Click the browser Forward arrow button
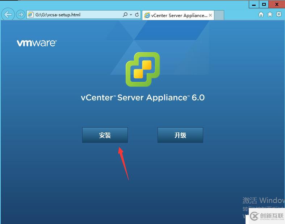The width and height of the screenshot is (285, 224). pos(20,14)
